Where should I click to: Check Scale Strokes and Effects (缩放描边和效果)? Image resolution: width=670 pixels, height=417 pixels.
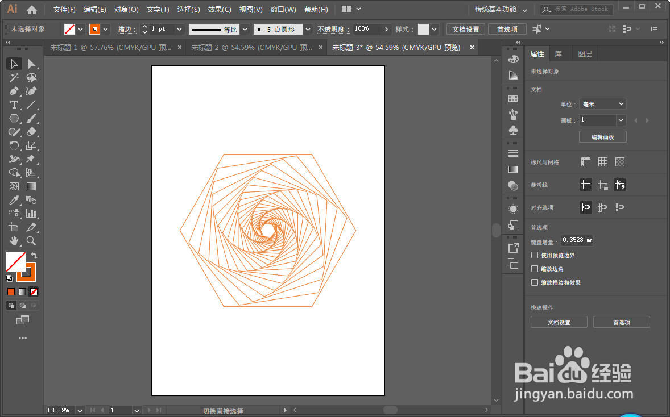534,282
